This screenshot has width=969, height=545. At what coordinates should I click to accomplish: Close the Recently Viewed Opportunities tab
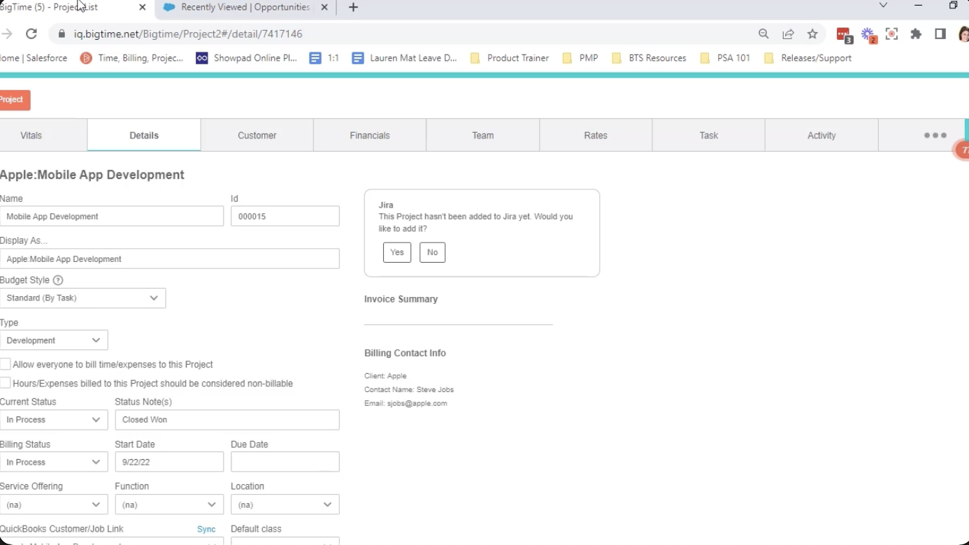pos(324,8)
